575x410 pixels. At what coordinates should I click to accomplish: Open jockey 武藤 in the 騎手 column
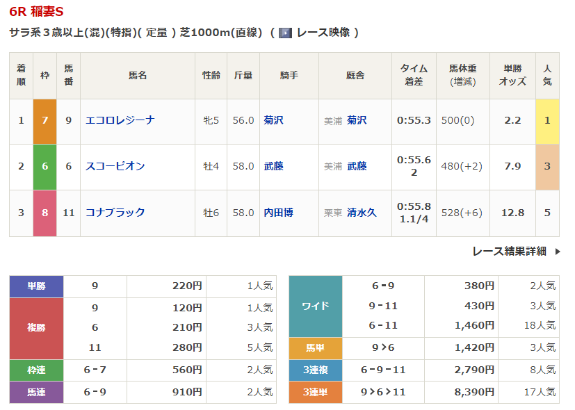pos(273,166)
